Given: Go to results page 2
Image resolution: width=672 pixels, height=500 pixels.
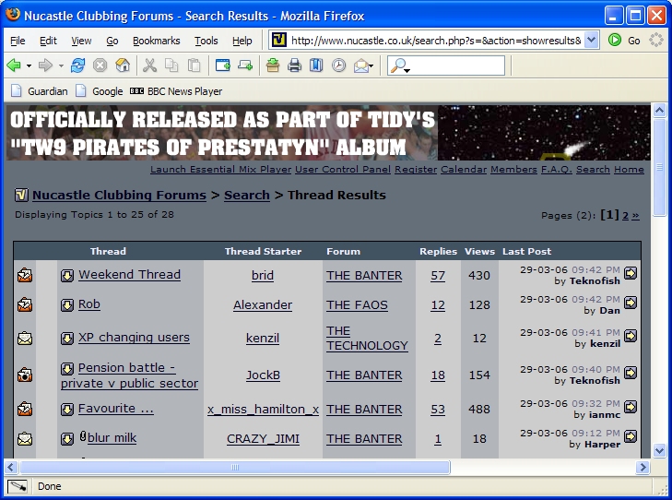Looking at the screenshot, I should (625, 215).
